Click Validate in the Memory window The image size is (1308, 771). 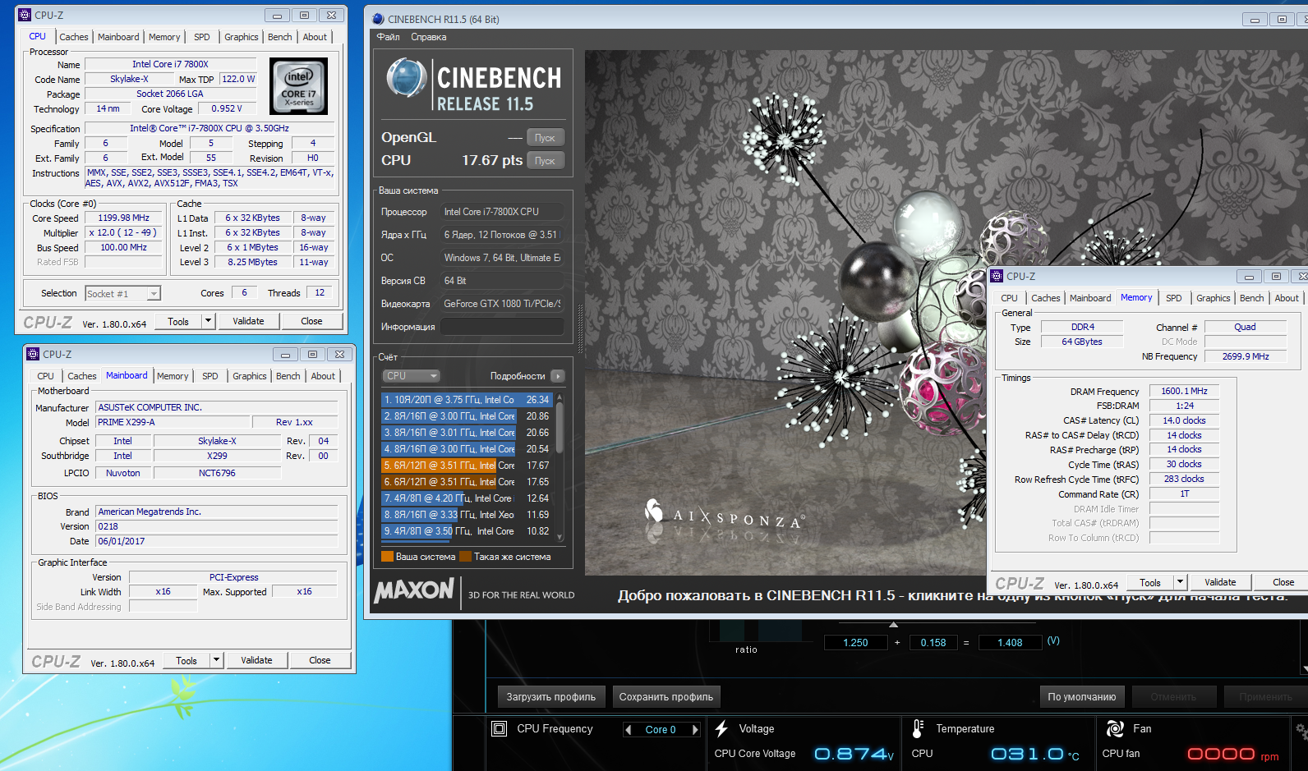tap(1220, 582)
